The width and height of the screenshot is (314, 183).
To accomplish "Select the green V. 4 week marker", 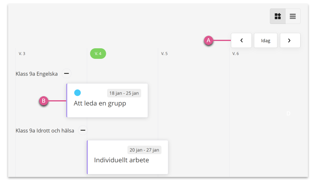I will pos(98,54).
